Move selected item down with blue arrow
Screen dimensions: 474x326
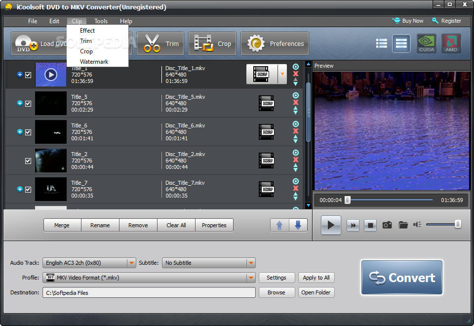click(x=298, y=225)
